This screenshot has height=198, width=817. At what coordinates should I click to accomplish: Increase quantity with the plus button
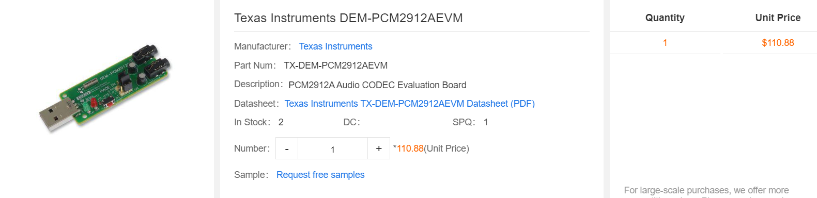379,148
